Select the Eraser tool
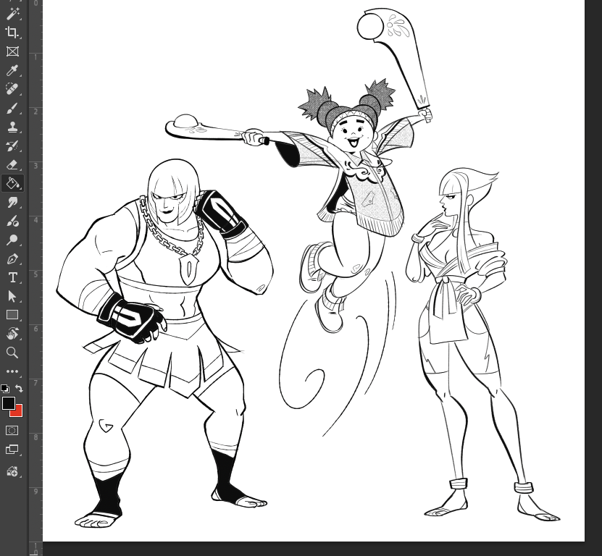Viewport: 602px width, 556px height. (x=12, y=164)
